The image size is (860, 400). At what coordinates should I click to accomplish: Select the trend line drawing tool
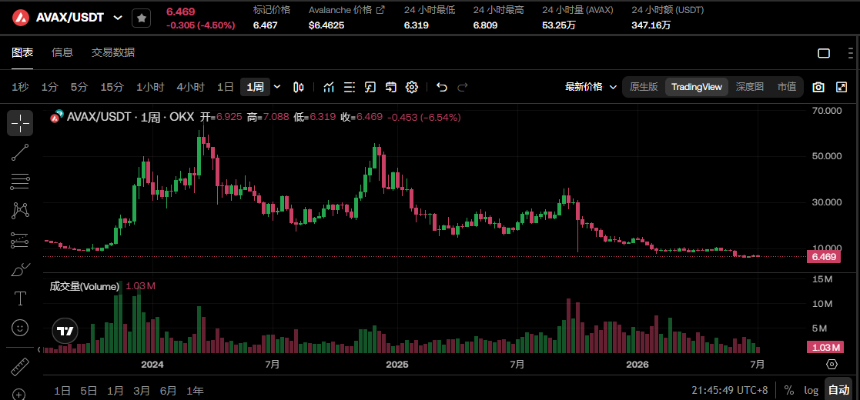(x=20, y=152)
